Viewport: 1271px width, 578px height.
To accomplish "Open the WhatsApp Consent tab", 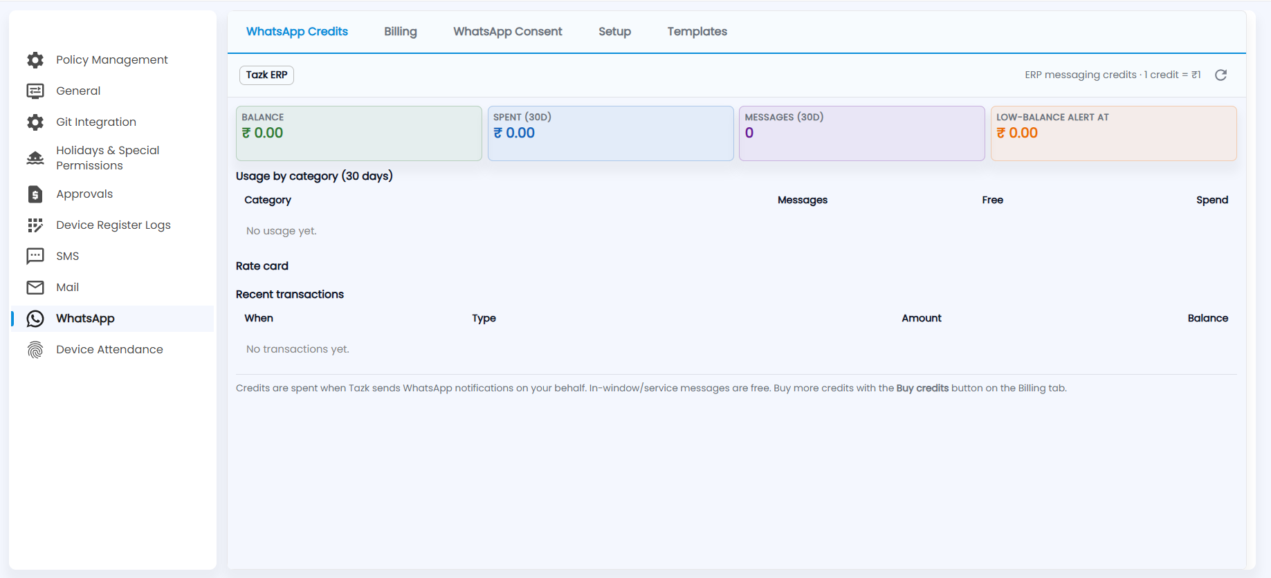I will click(508, 32).
